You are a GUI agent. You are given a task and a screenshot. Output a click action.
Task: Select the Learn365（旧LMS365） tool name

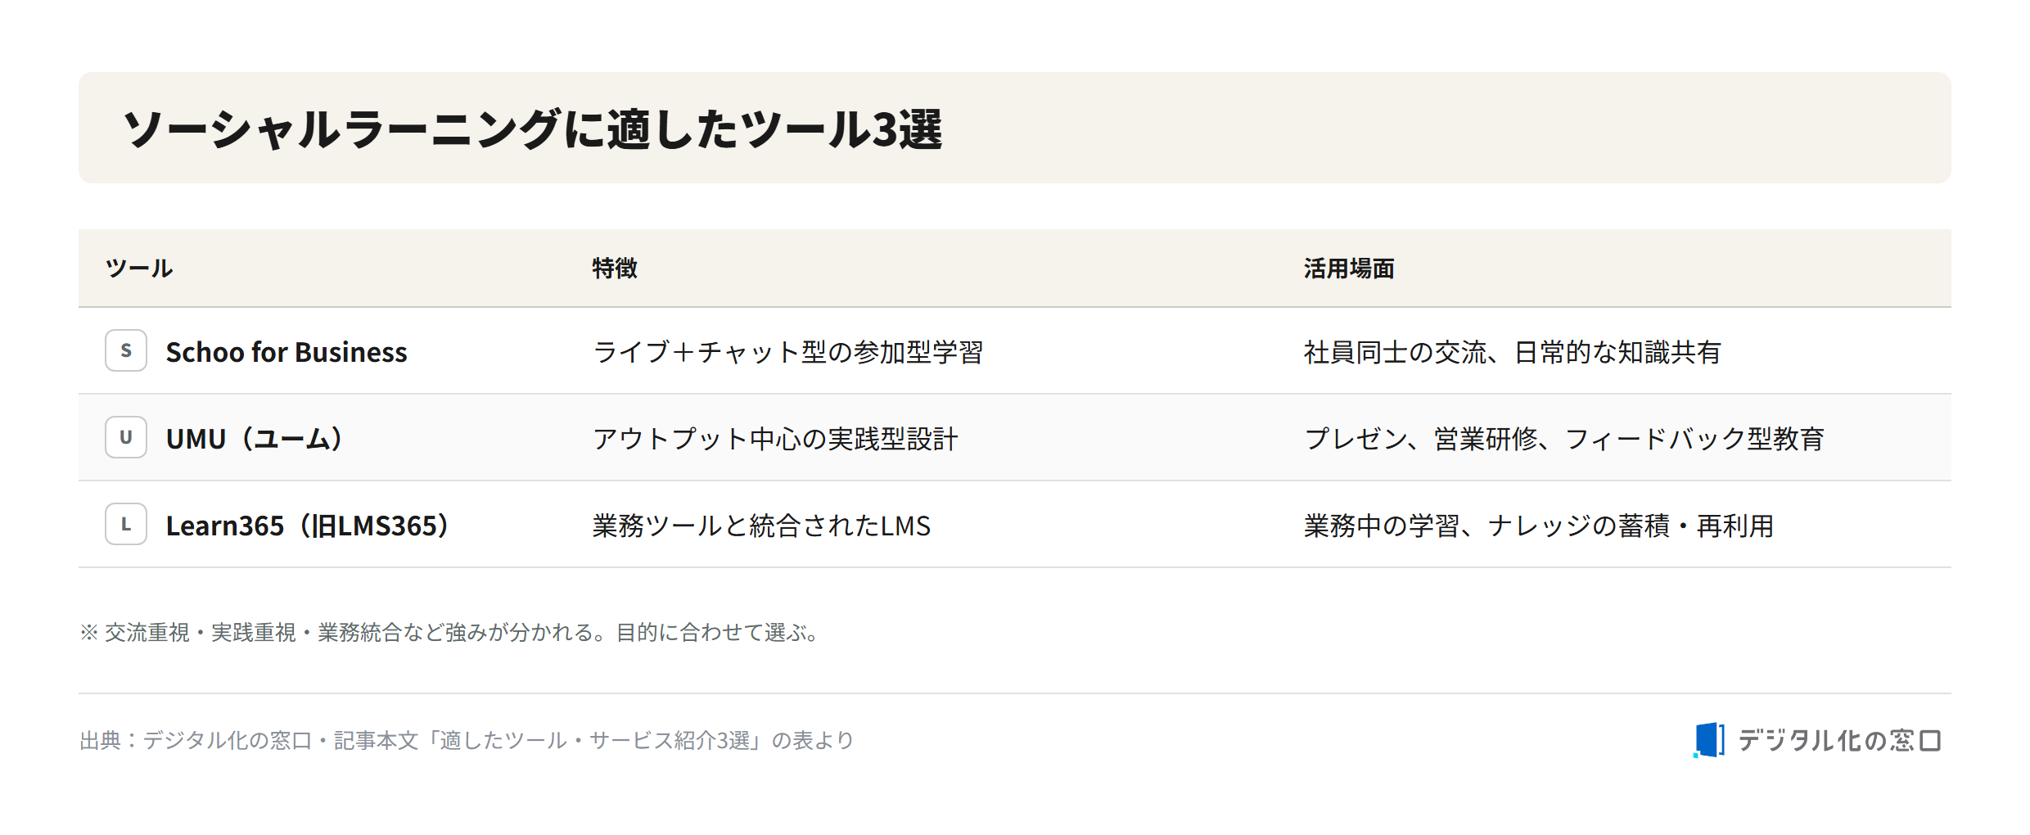coord(308,526)
